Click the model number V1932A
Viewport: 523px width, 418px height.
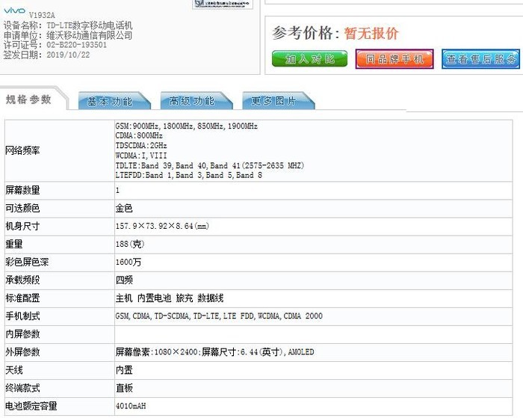(42, 15)
